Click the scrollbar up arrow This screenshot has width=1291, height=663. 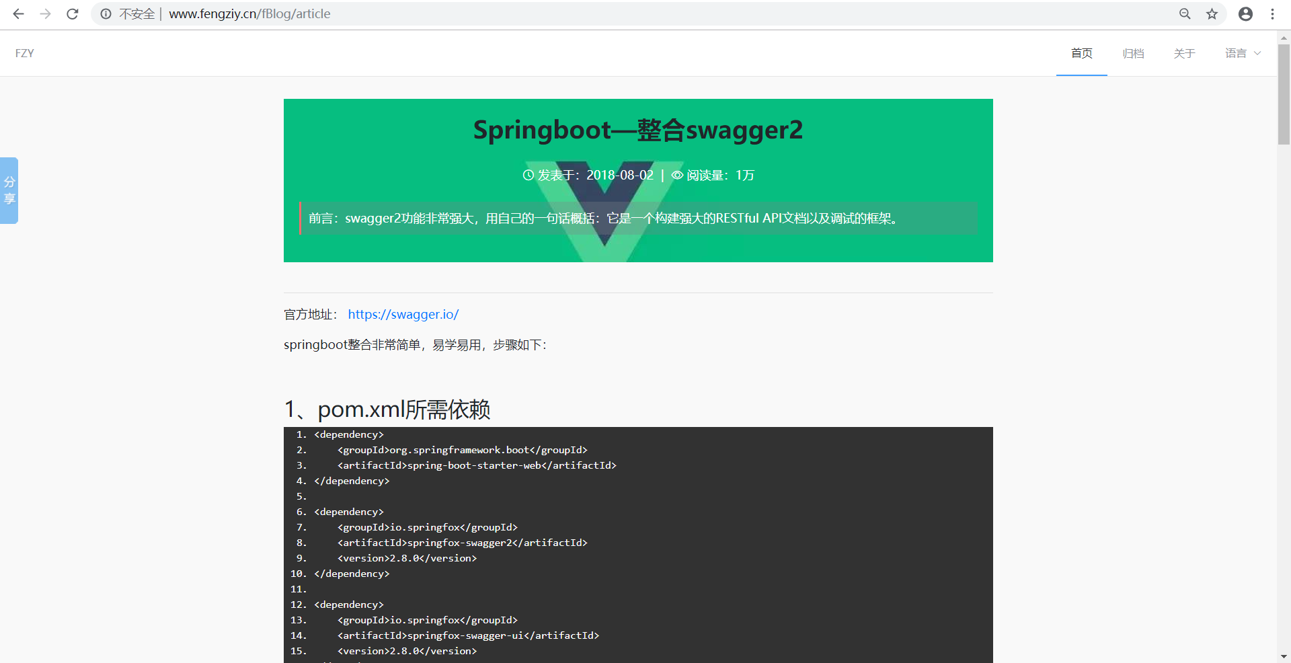(x=1284, y=37)
